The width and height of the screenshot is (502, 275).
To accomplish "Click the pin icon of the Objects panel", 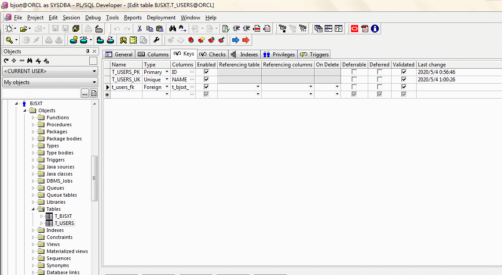I will pyautogui.click(x=88, y=51).
